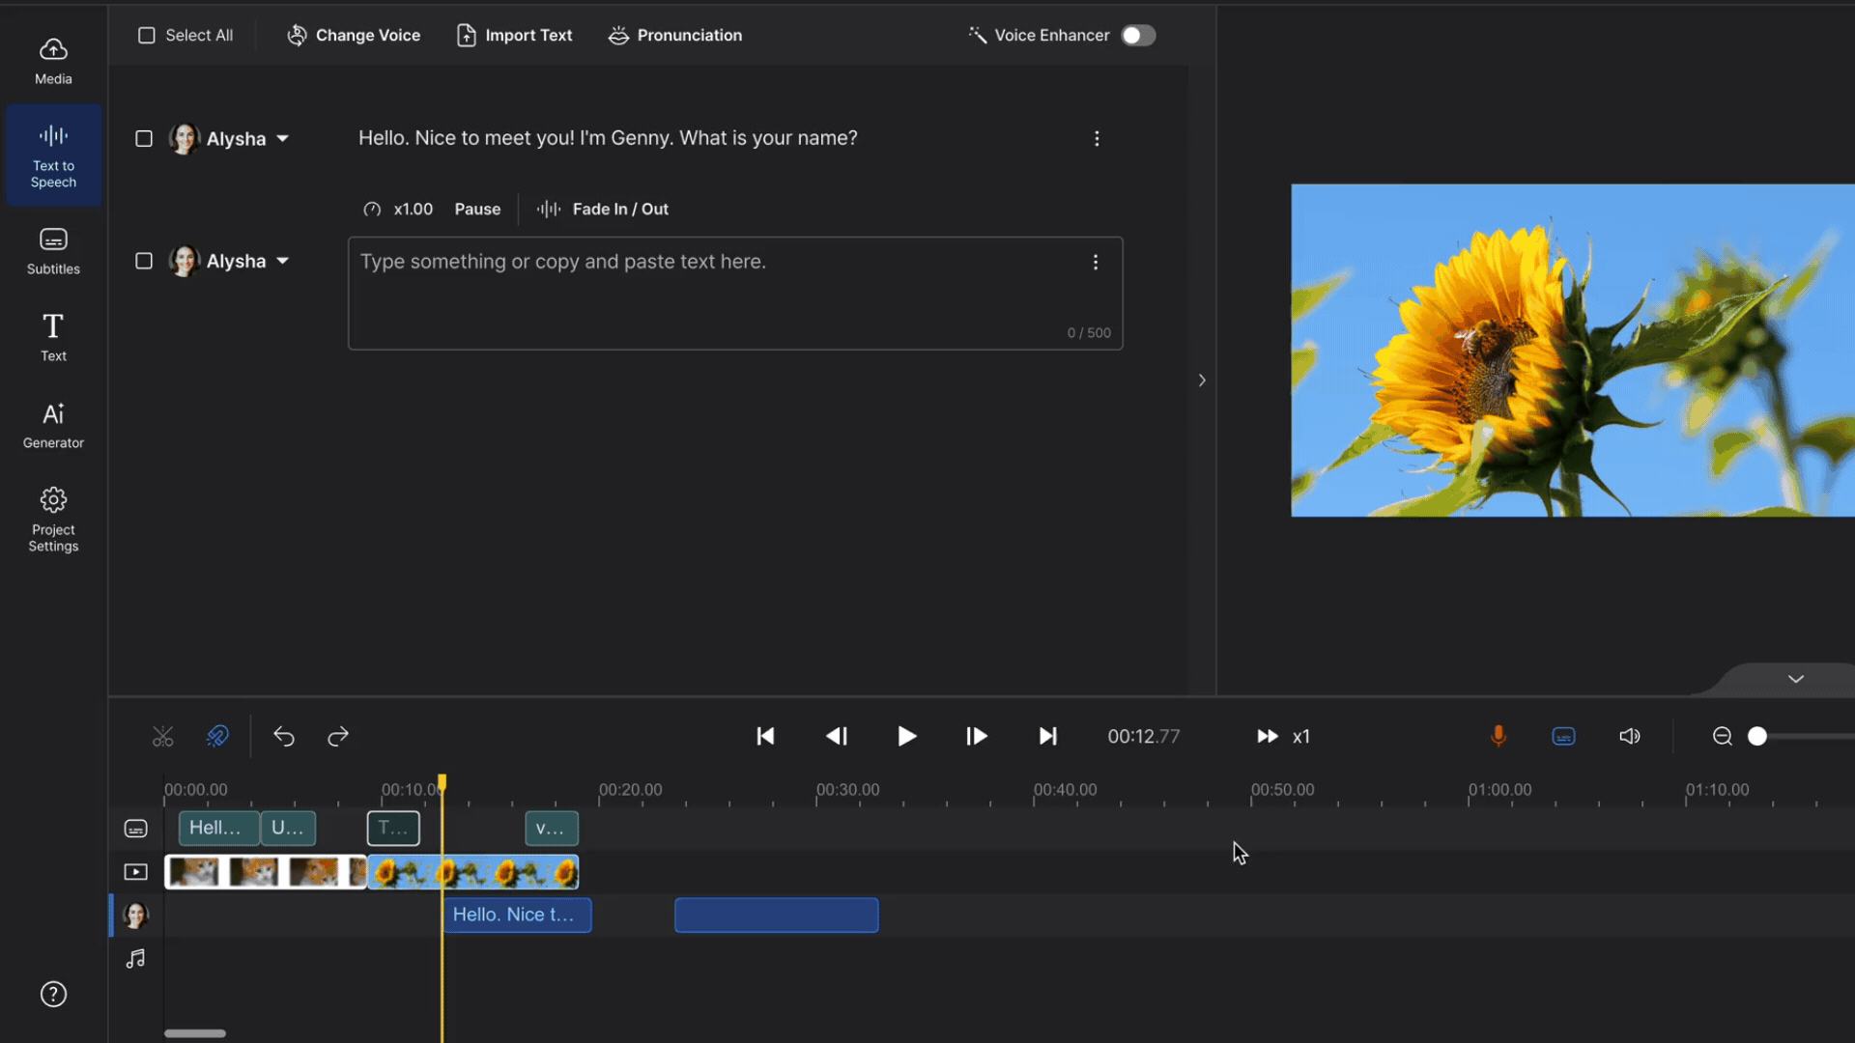Change playback speed x1
Screen dimensions: 1855x1043
[x=1283, y=737]
